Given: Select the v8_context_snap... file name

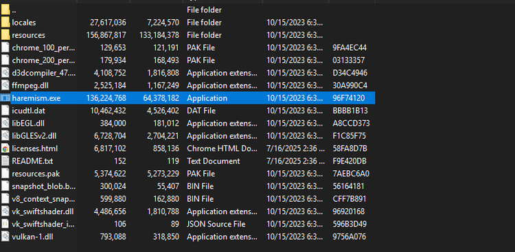Looking at the screenshot, I should tap(44, 198).
